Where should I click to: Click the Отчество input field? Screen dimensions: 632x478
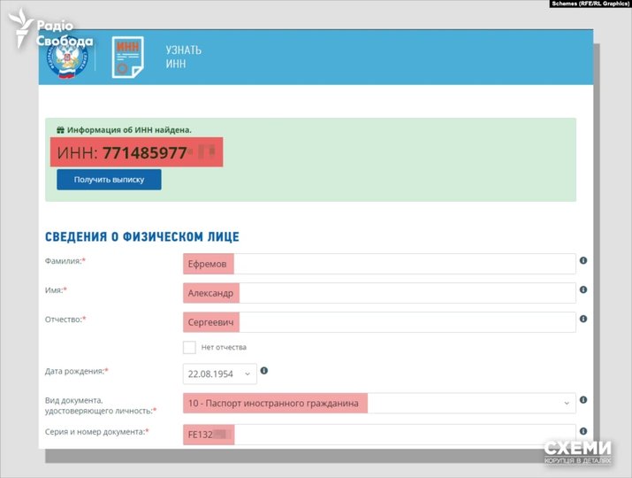(378, 322)
